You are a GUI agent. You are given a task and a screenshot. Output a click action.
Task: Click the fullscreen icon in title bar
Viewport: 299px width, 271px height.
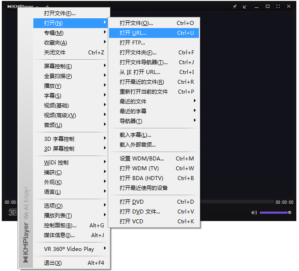pos(278,6)
